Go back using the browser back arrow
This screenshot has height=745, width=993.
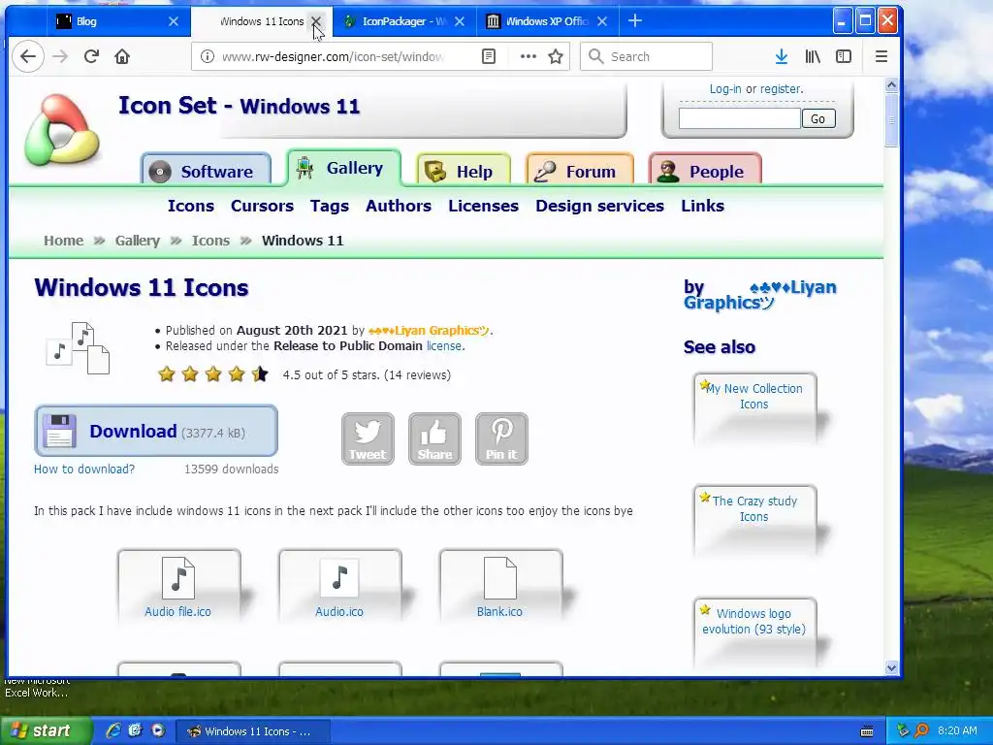28,56
